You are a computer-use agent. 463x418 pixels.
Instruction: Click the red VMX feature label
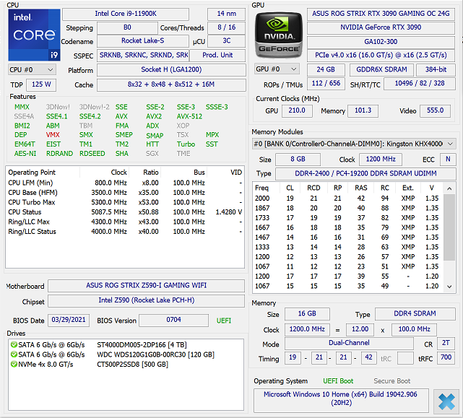(53, 135)
